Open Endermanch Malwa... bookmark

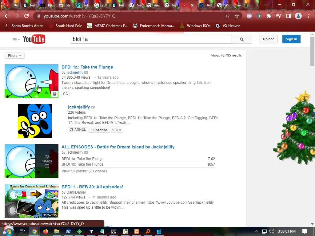click(154, 26)
